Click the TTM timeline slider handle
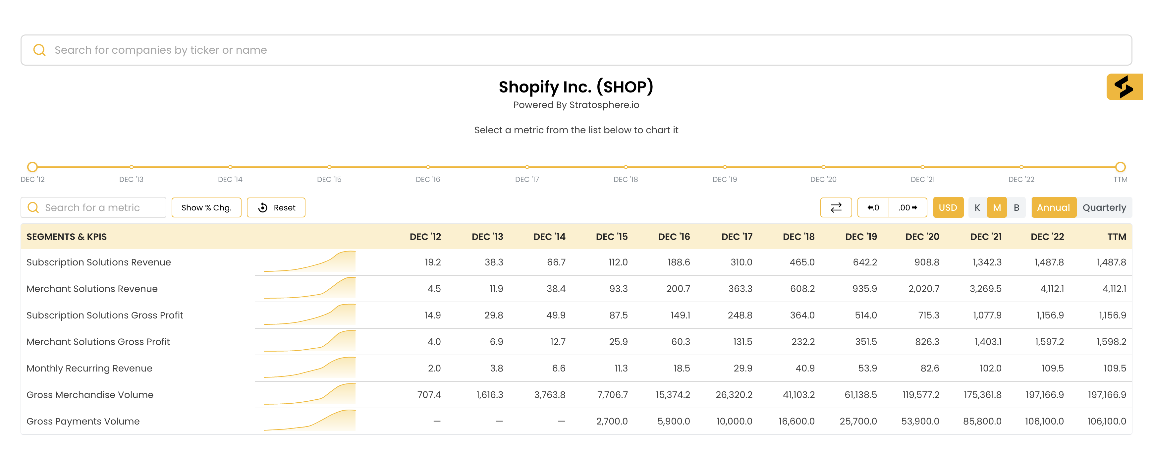Viewport: 1153px width, 460px height. (1120, 167)
